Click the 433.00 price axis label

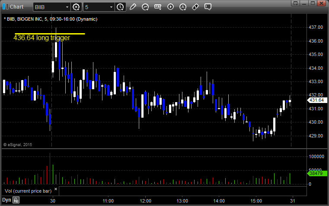316,81
